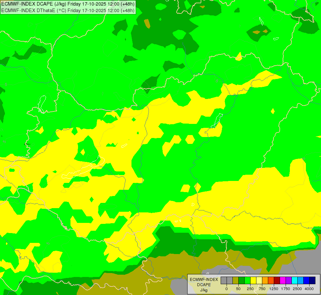
Task: Click the pale yellow legend swatch
Action: coord(259,280)
